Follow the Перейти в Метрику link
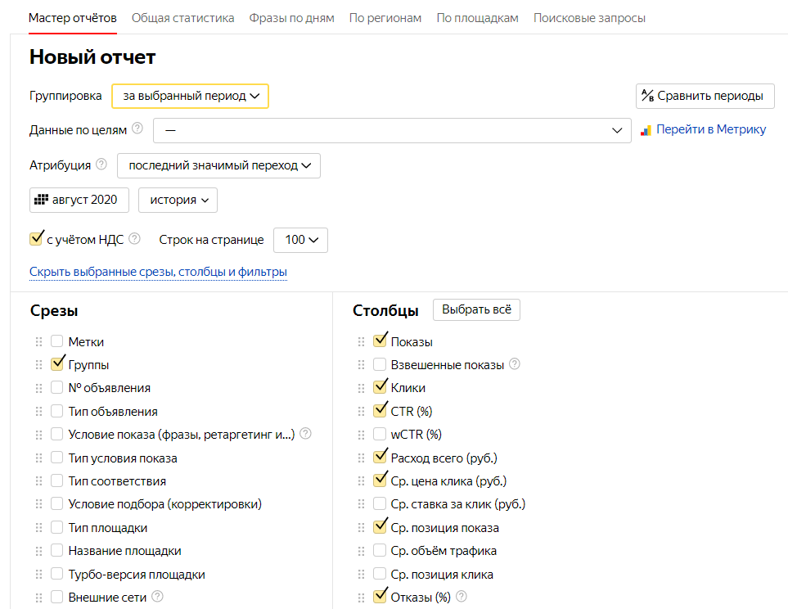Viewport: 788px width, 609px height. coord(711,129)
